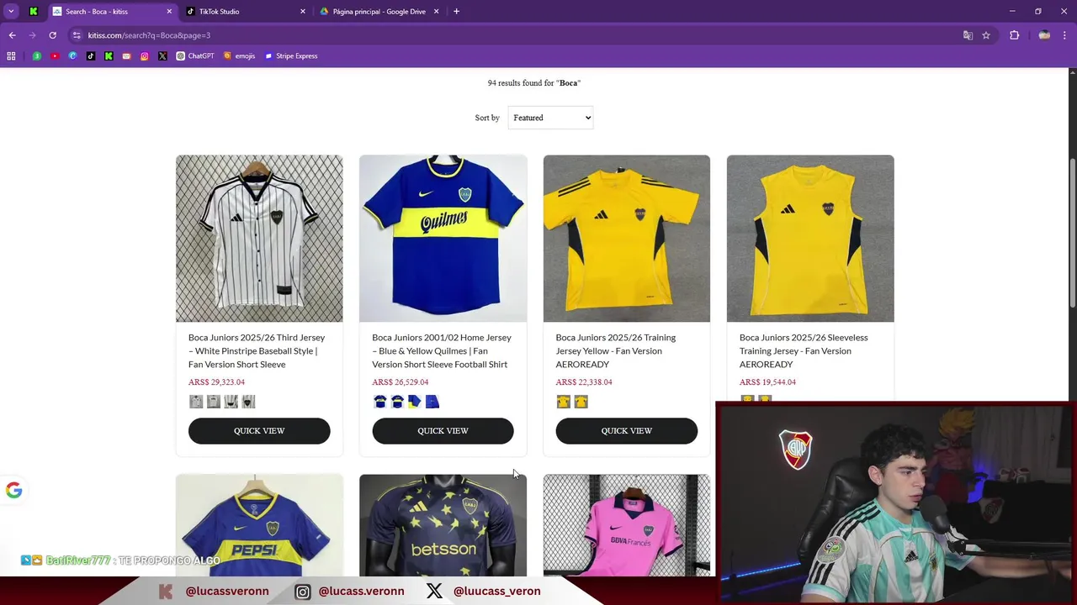The height and width of the screenshot is (605, 1077).
Task: Click the forward navigation arrow
Action: coord(32,35)
